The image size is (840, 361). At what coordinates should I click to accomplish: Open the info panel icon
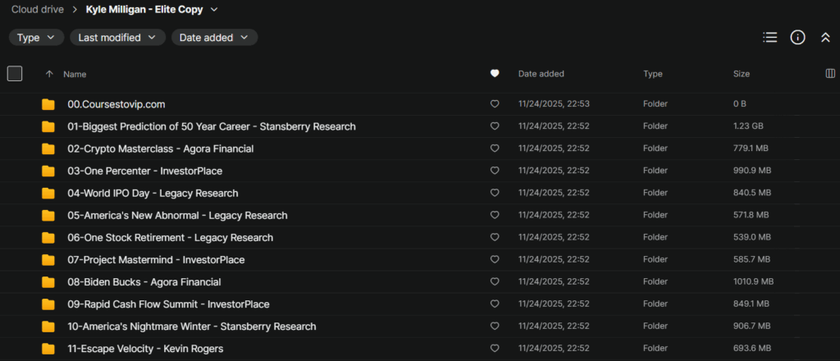pos(797,38)
